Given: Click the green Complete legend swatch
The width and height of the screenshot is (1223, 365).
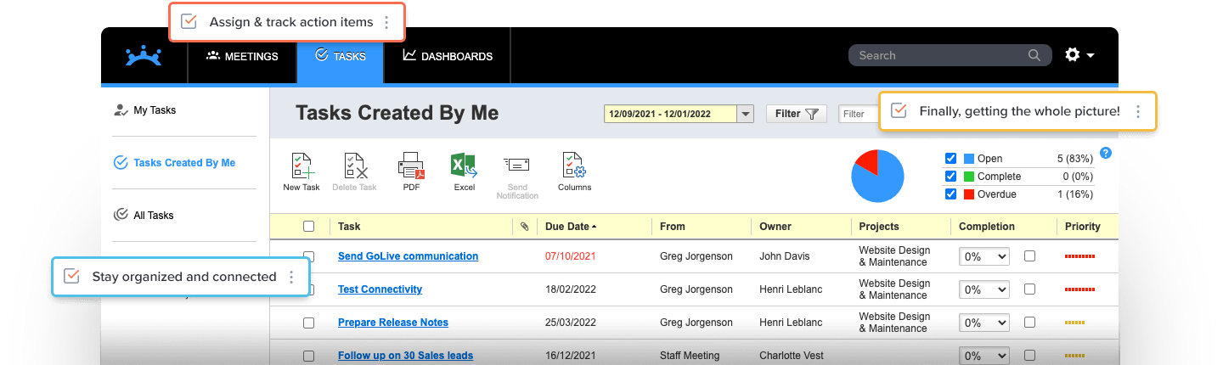Looking at the screenshot, I should click(969, 177).
